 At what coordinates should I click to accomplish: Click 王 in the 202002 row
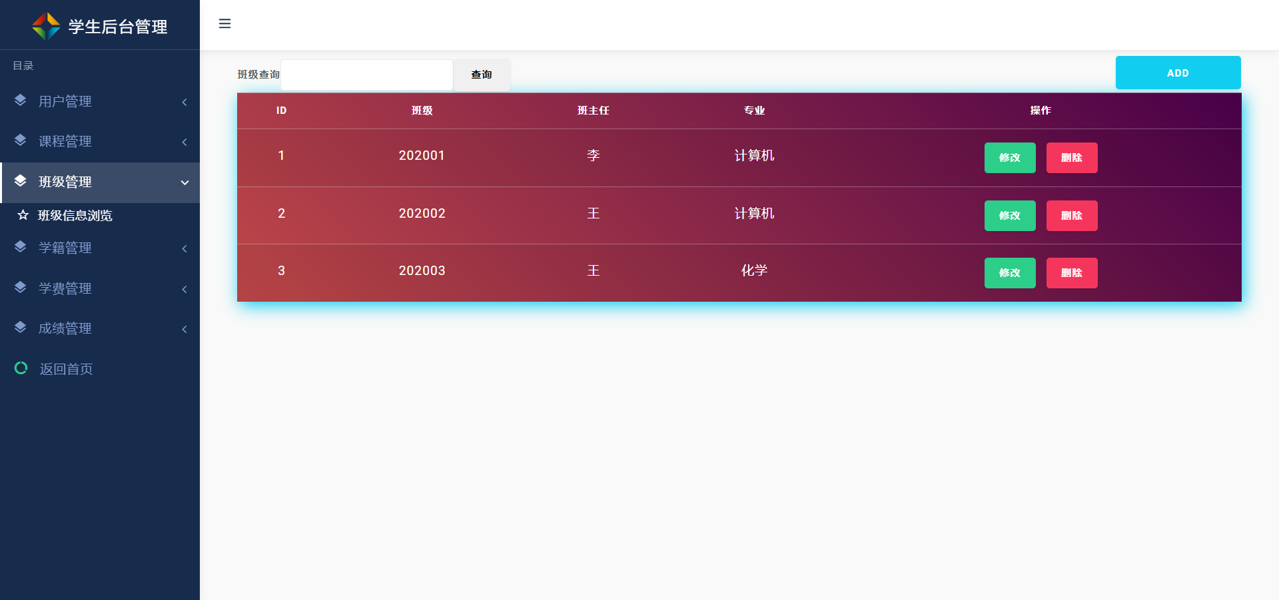(x=594, y=213)
